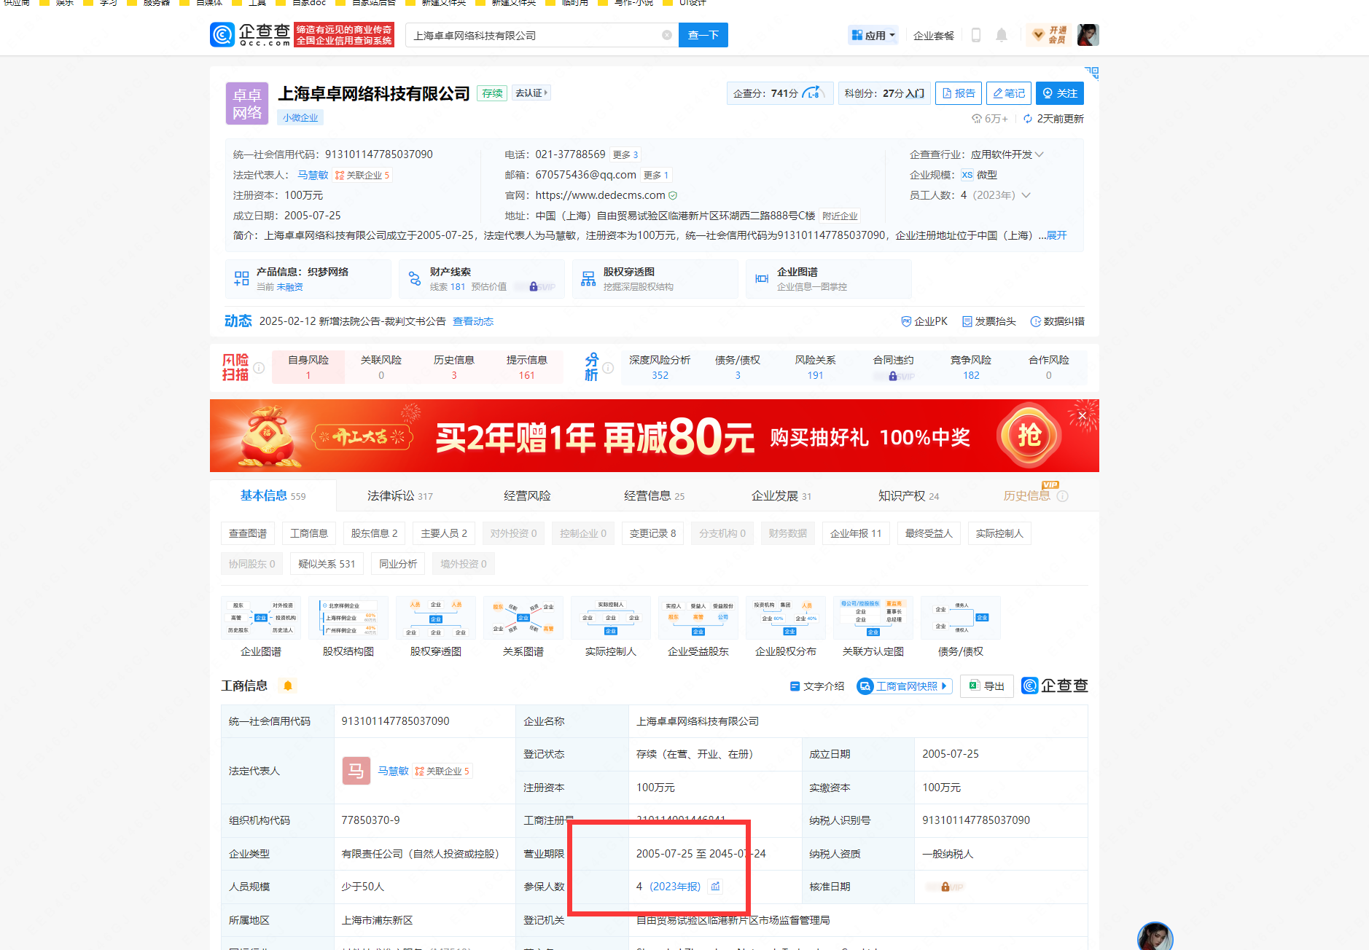Screen dimensions: 1369x950
Task: Click the 工商信息 alert bell icon
Action: click(287, 686)
